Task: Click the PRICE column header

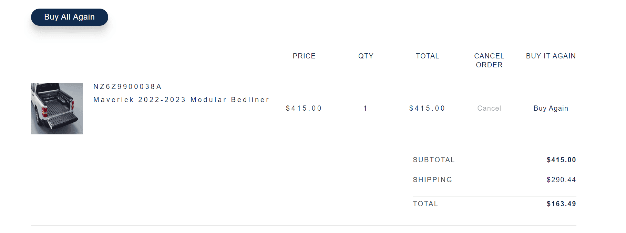Action: click(x=304, y=56)
